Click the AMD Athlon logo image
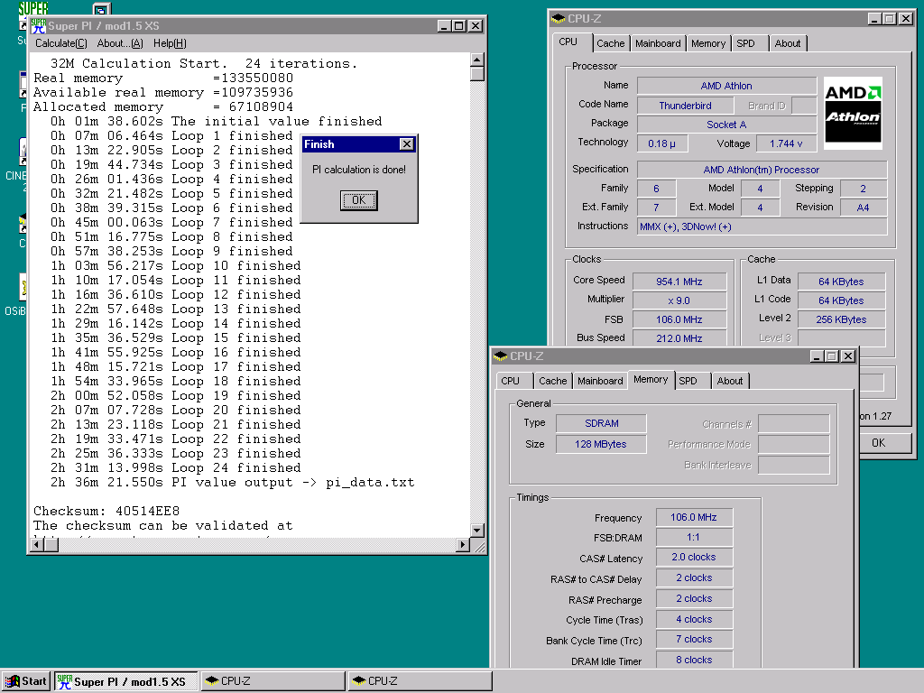This screenshot has width=924, height=693. [x=853, y=113]
